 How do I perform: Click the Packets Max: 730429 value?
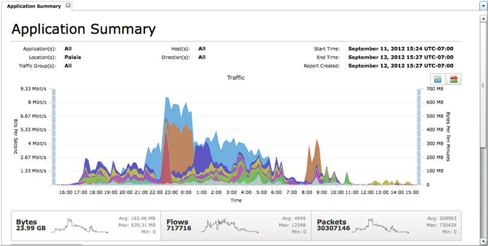[x=441, y=225]
